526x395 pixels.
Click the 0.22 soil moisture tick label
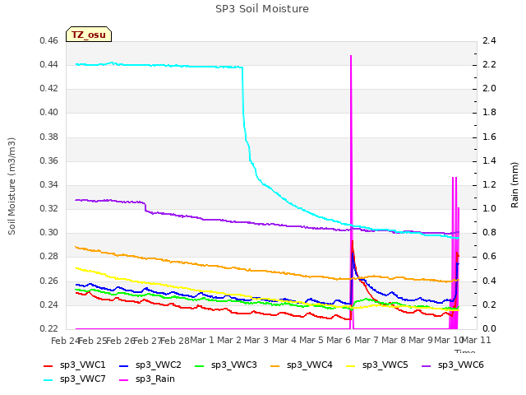49,328
